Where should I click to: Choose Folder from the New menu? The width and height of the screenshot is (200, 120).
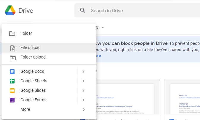tap(49, 33)
